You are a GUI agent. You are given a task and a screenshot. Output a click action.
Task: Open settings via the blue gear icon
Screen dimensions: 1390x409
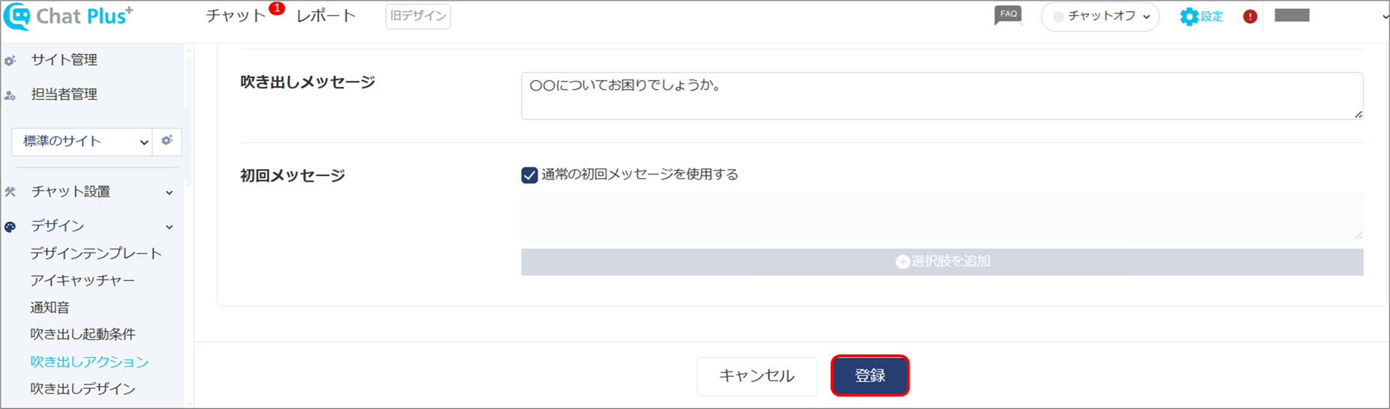tap(1188, 16)
